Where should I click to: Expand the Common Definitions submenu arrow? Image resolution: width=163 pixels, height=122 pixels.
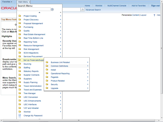(x=88, y=66)
